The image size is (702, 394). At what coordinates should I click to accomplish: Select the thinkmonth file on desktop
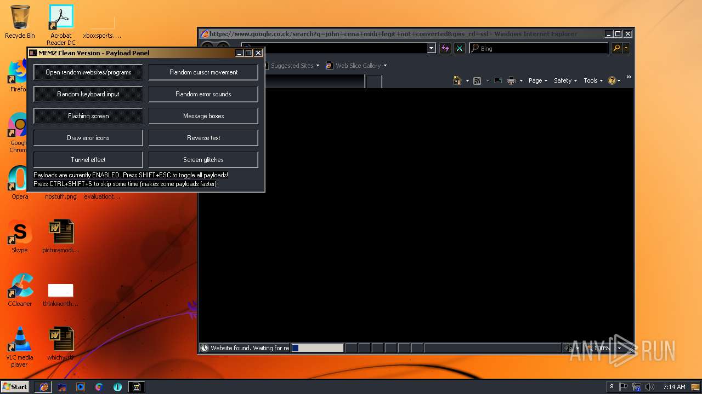(61, 294)
